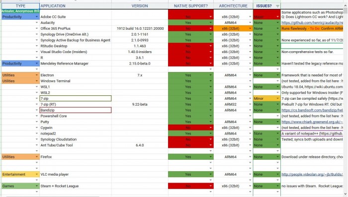Visit the people.videolan.org builds link
Screen dimensions: 348x197
(x=312, y=174)
